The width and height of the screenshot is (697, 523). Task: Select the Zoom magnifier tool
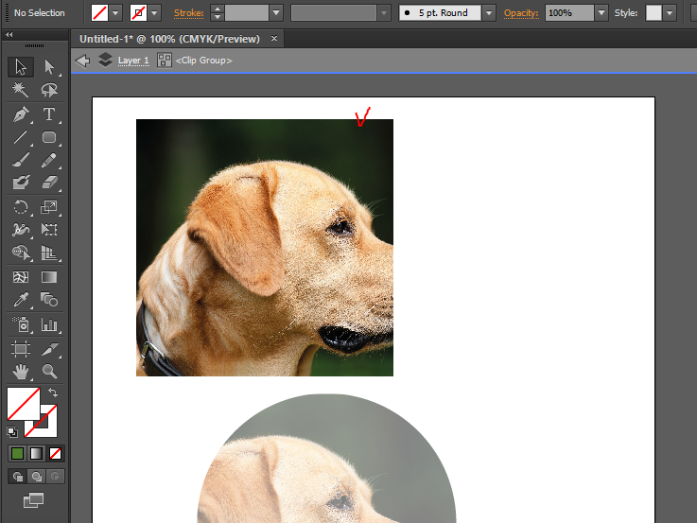[x=49, y=371]
